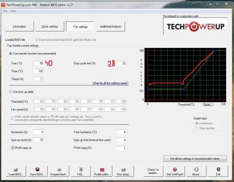Click the Loaded BIOS file path text
Image resolution: width=234 pixels, height=182 pixels.
(66, 40)
